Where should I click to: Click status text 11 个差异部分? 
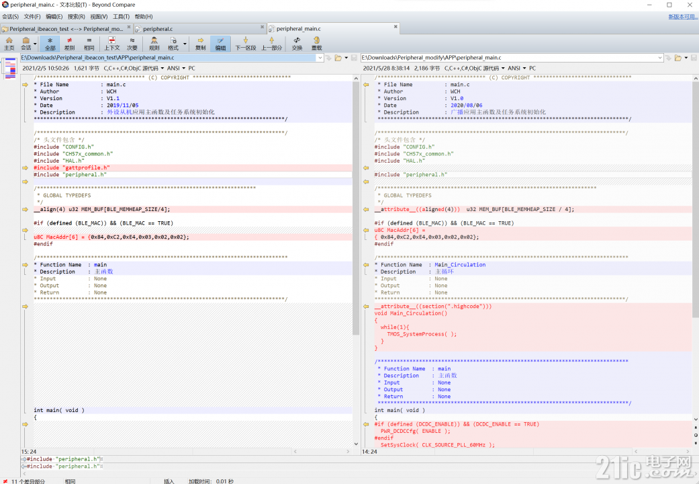28,481
